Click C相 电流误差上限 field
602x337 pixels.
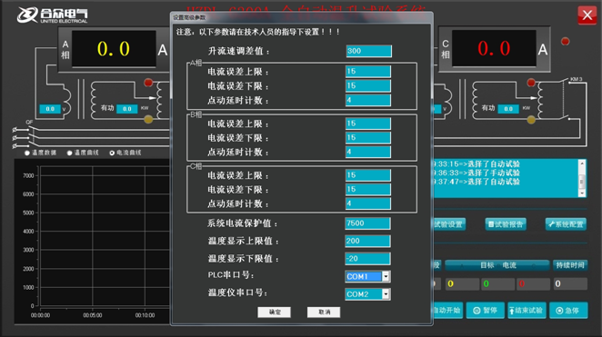click(367, 175)
